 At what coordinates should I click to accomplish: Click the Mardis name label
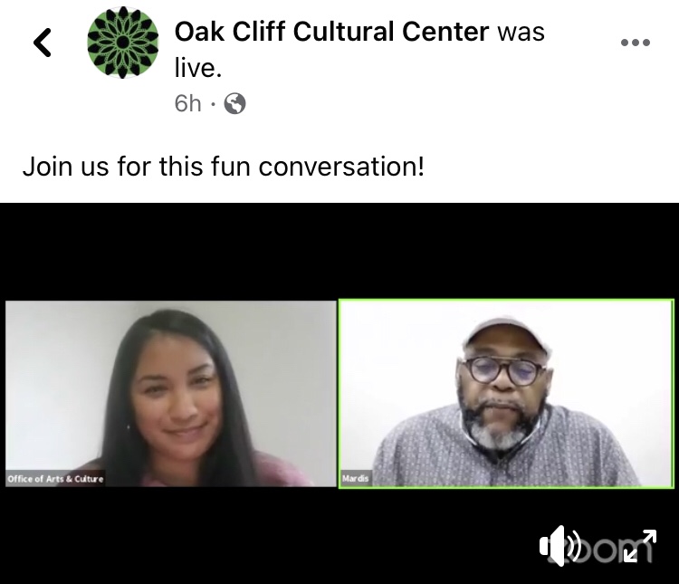tap(355, 479)
